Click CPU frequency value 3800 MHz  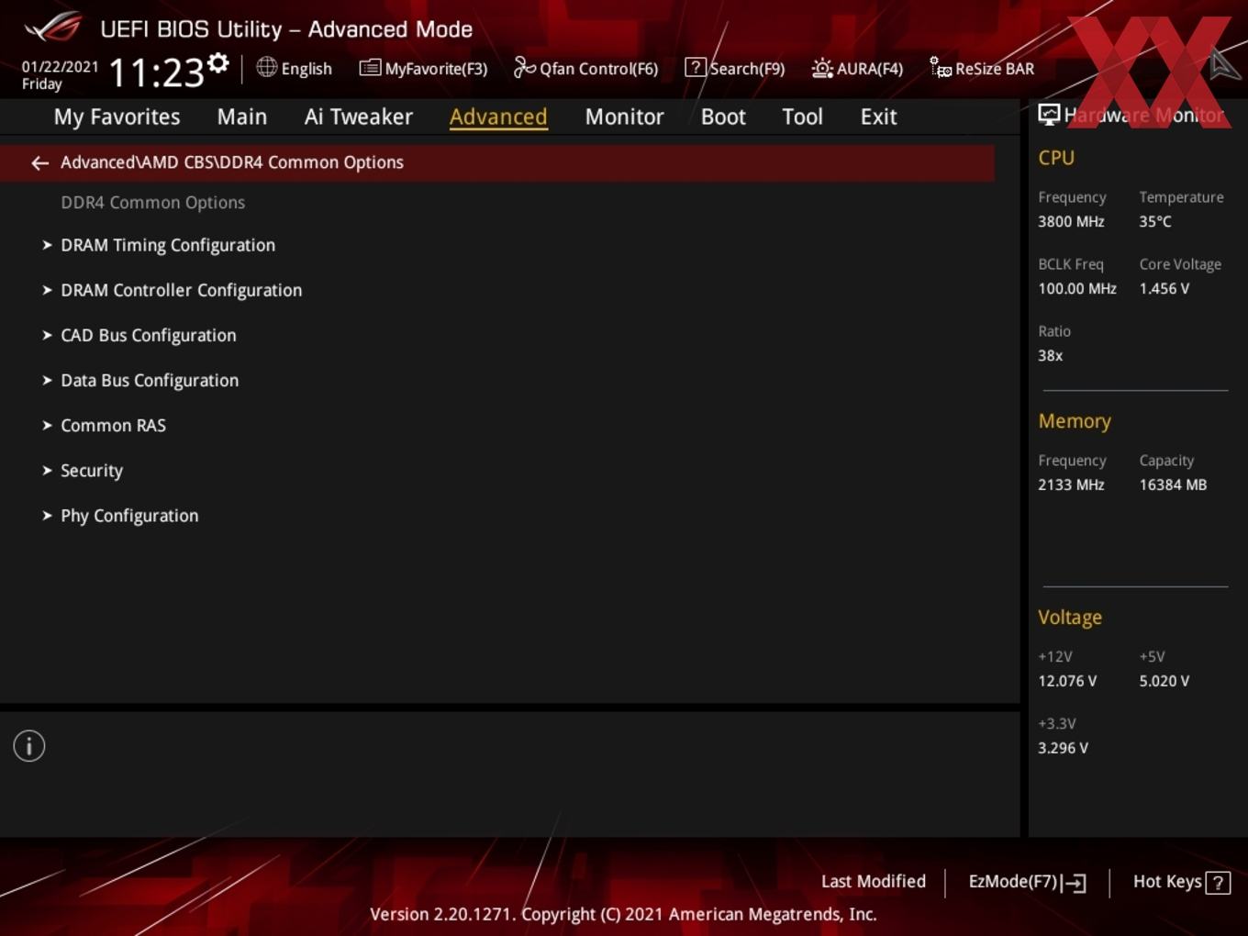pos(1071,222)
